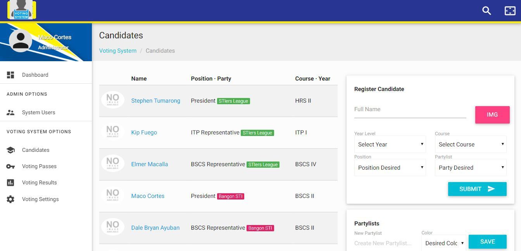The width and height of the screenshot is (521, 251).
Task: Click the pink IMG upload button
Action: click(x=492, y=115)
